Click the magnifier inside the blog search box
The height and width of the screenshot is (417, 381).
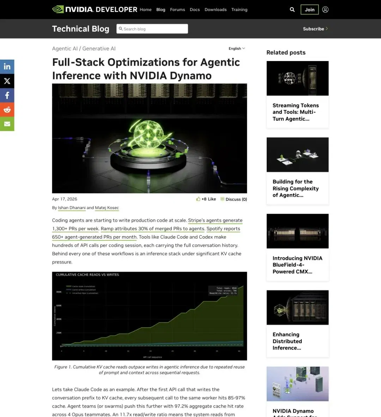click(x=121, y=29)
